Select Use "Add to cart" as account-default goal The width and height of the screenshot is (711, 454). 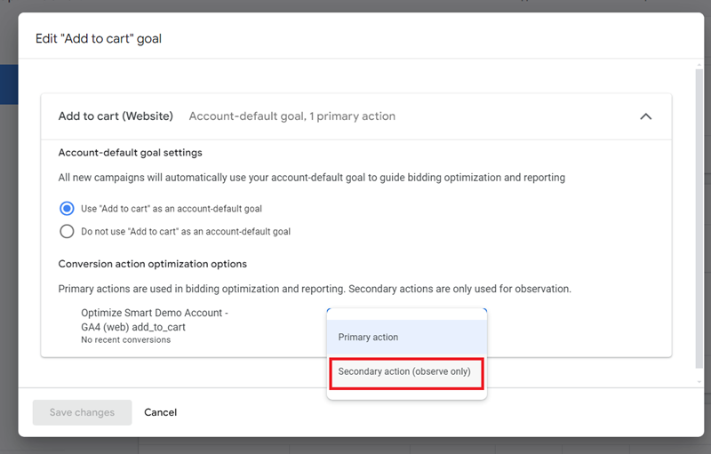point(67,209)
